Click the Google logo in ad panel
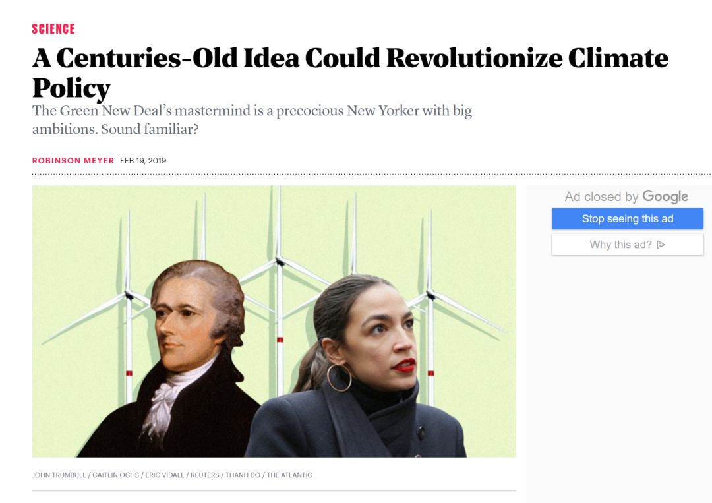 click(665, 196)
